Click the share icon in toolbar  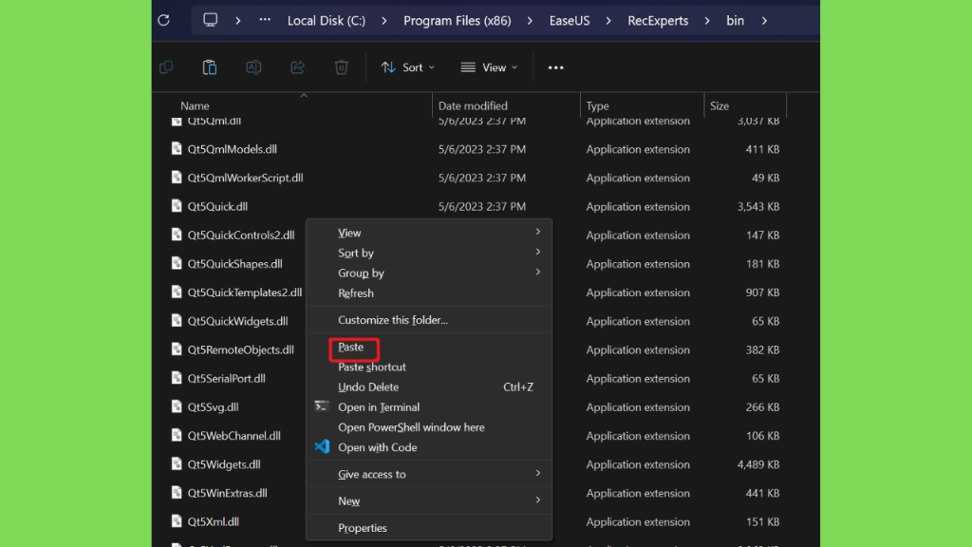[297, 67]
